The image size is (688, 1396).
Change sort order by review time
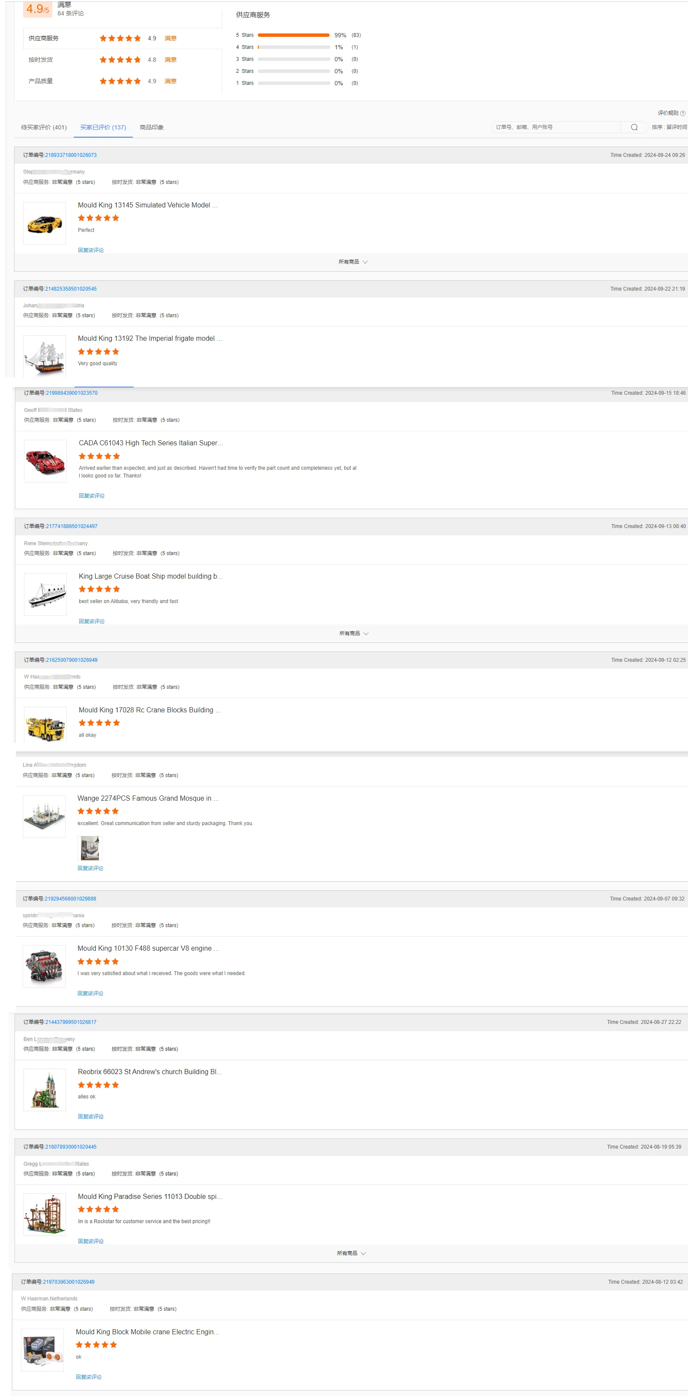[669, 127]
